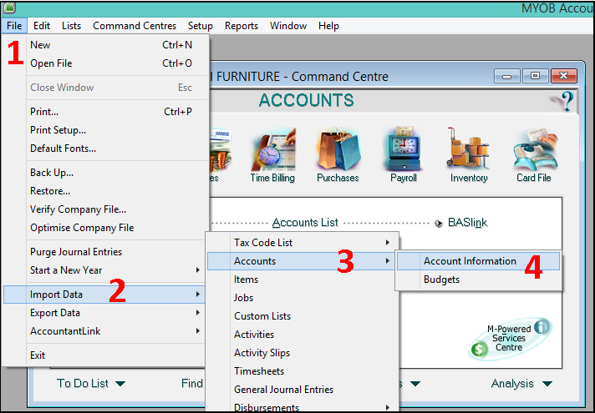Minimize the Command Centre window
This screenshot has height=413, width=595.
[x=506, y=76]
